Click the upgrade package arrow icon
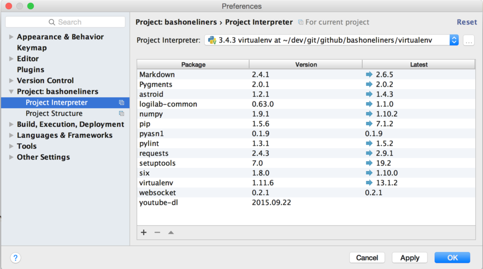The image size is (483, 269). click(x=171, y=232)
